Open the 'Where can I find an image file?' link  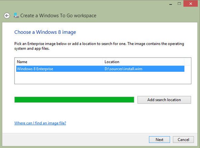coord(40,123)
